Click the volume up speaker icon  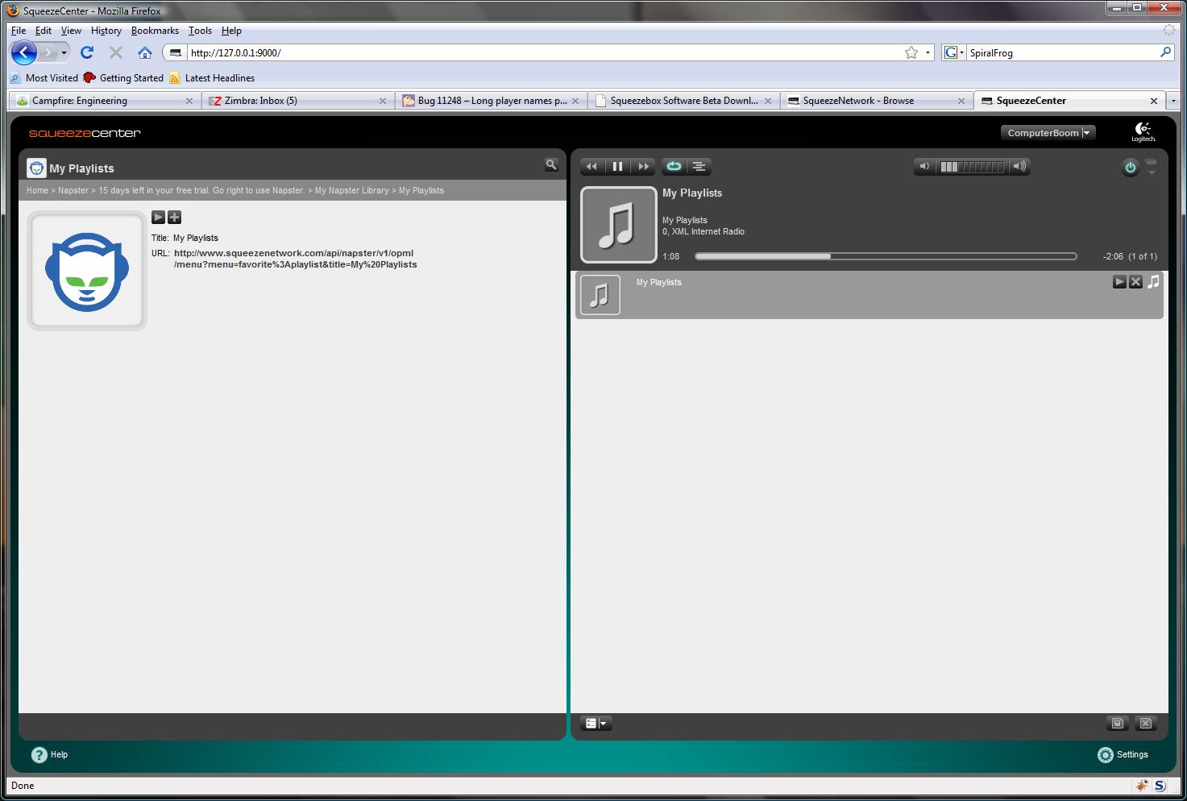point(1019,167)
